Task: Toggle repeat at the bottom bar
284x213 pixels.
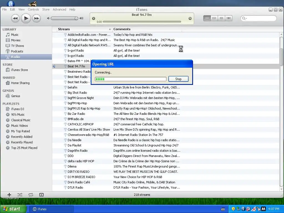Action: [31, 195]
